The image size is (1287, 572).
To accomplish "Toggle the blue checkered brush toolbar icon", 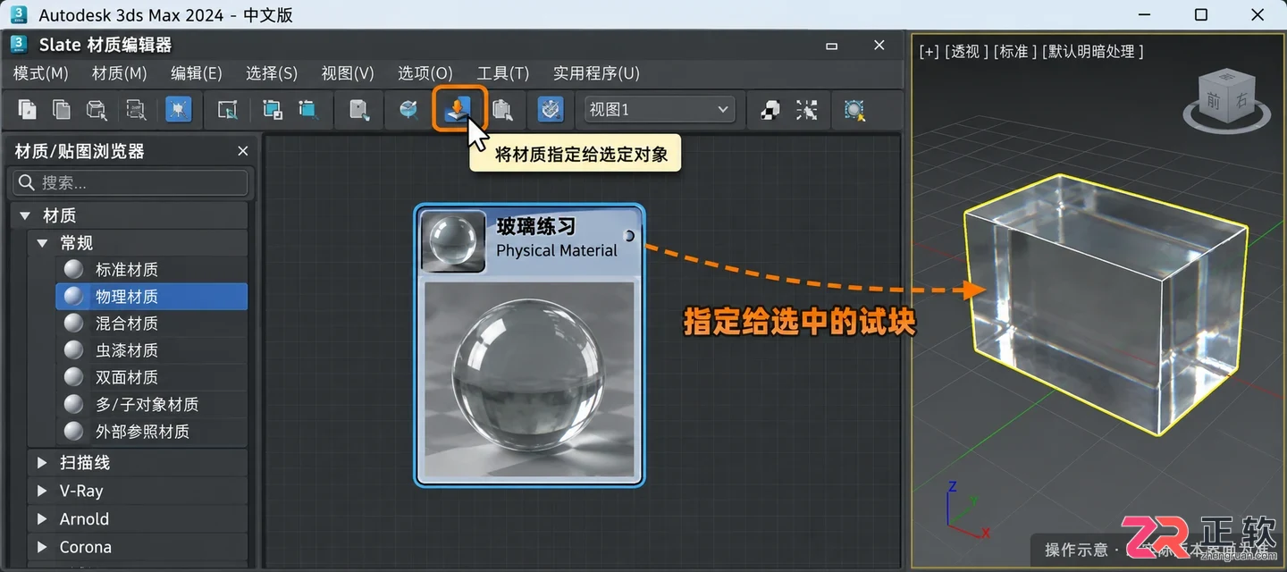I will pos(551,110).
